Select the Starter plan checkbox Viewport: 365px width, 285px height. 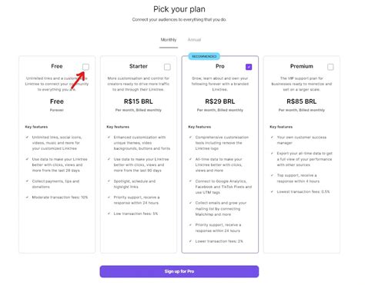pos(167,67)
